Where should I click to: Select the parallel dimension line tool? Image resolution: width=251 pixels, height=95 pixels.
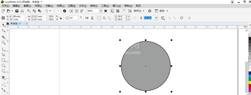[x=3, y=84]
